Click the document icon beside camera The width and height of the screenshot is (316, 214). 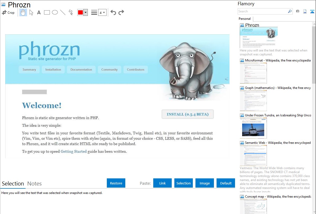pyautogui.click(x=305, y=11)
